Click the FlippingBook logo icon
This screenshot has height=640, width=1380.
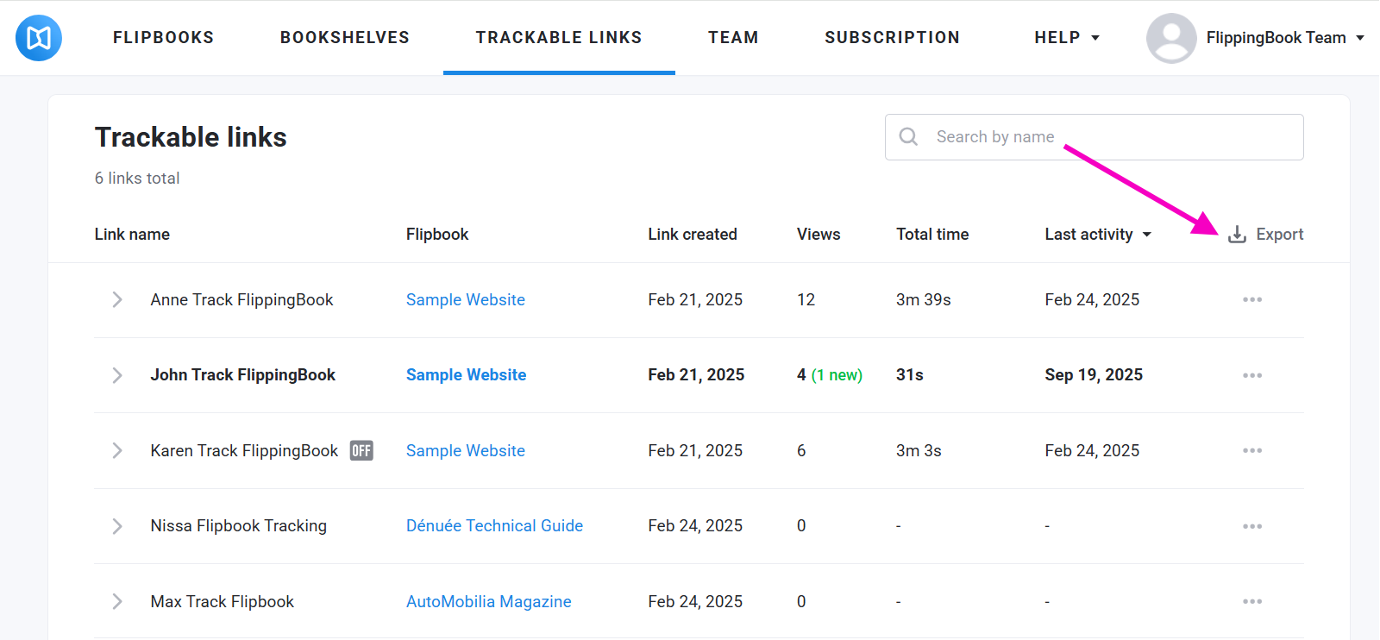(39, 38)
